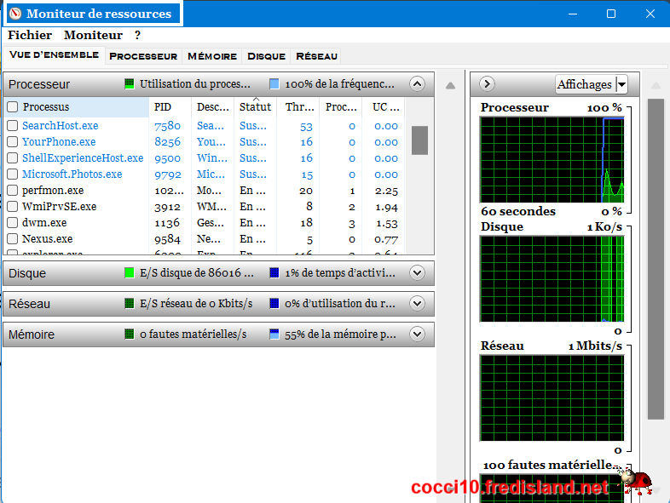Click the blue frequency legend square
This screenshot has width=670, height=503.
click(x=274, y=84)
